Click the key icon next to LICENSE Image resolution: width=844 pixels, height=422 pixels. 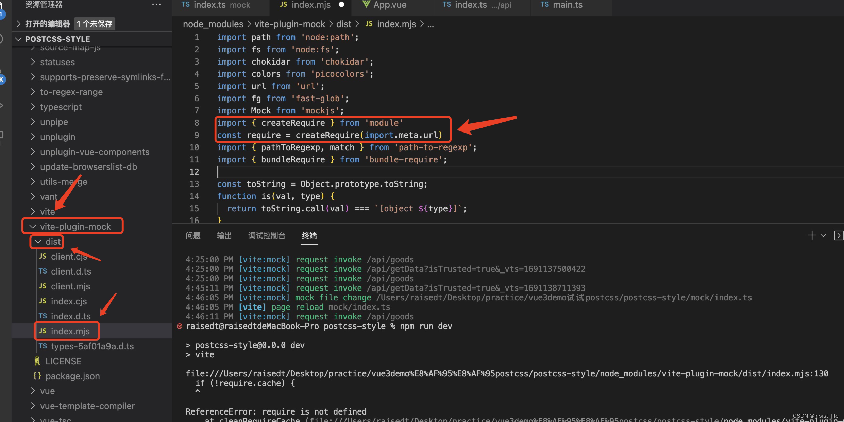click(x=37, y=361)
